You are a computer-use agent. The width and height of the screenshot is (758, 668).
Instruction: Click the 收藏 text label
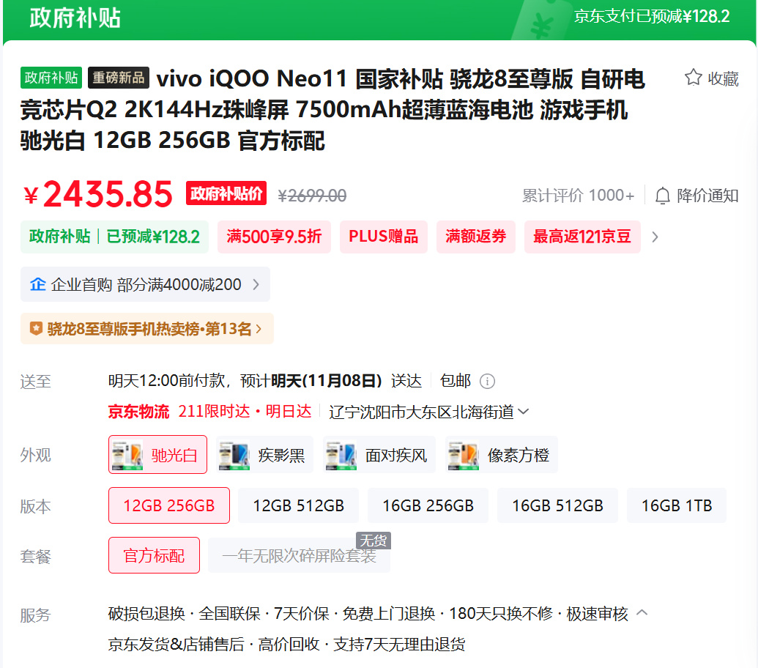coord(723,78)
